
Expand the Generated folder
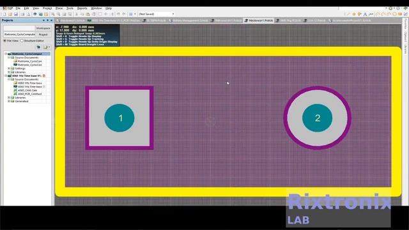pos(9,101)
